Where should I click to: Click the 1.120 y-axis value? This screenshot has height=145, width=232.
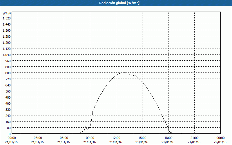[7, 48]
